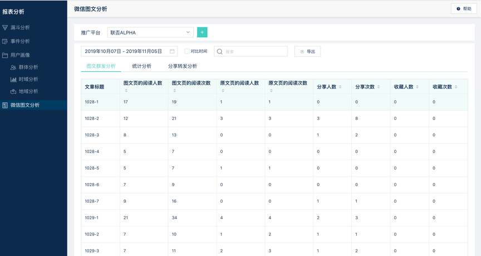Click the 导出 export button
This screenshot has width=481, height=256.
tap(307, 52)
